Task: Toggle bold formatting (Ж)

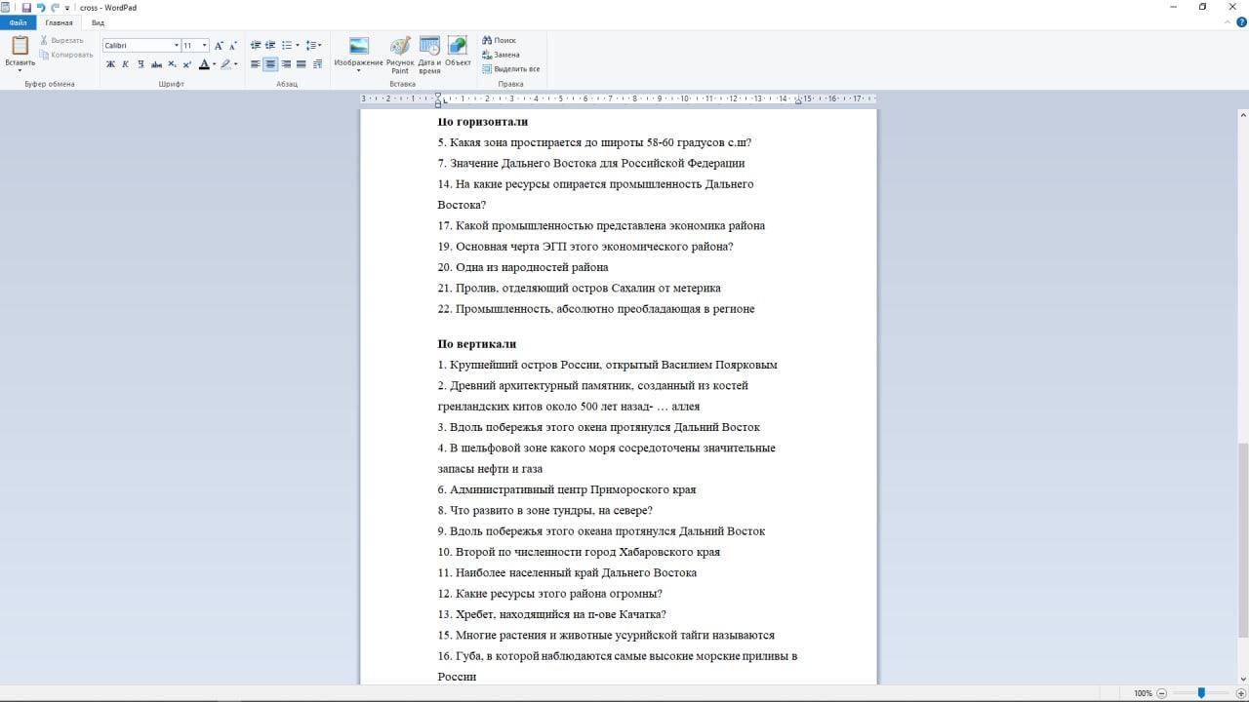Action: (110, 64)
